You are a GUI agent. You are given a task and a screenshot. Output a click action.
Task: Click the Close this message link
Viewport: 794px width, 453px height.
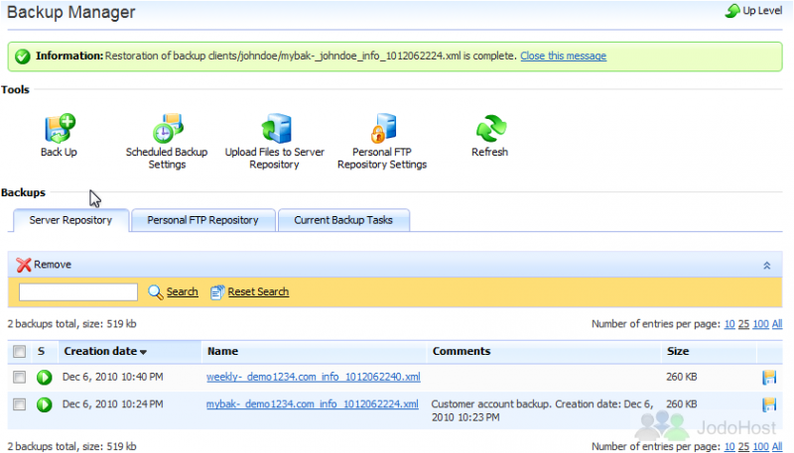coord(563,56)
